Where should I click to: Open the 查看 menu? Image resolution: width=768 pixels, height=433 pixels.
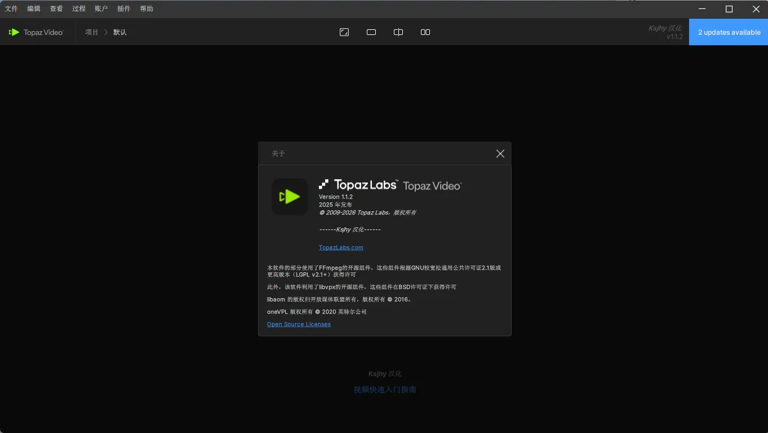(56, 8)
